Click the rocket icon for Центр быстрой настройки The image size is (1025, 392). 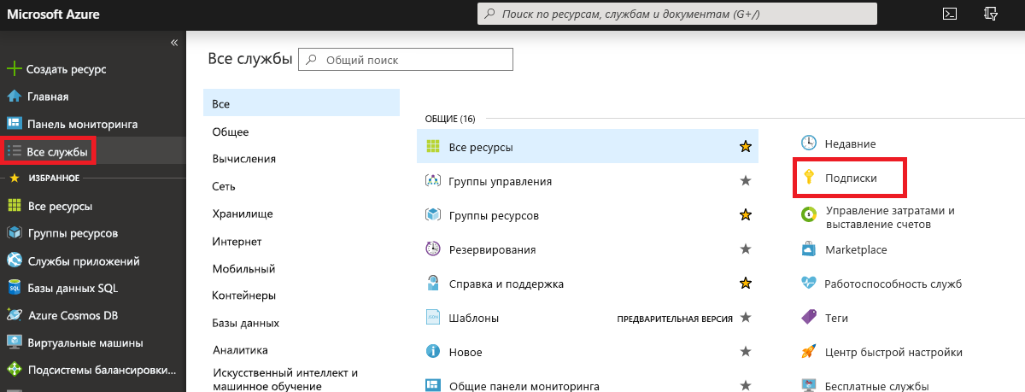point(809,352)
